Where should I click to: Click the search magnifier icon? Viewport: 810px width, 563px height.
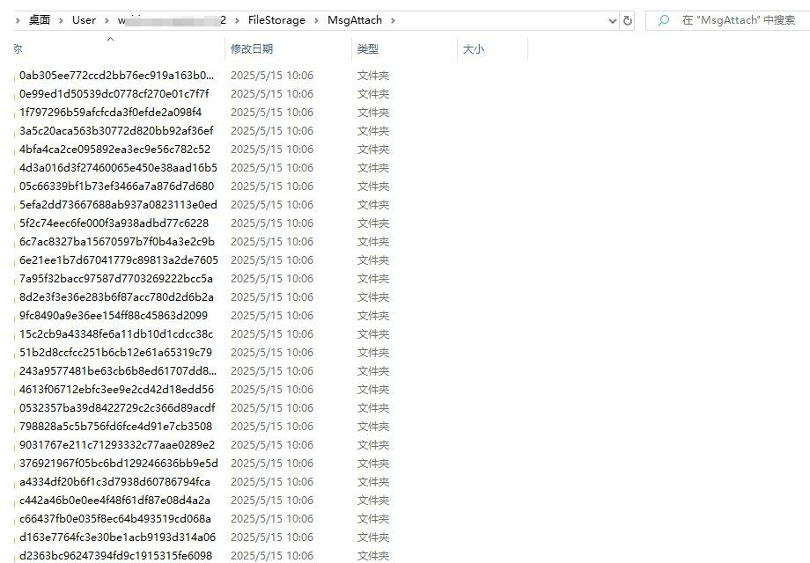[663, 20]
